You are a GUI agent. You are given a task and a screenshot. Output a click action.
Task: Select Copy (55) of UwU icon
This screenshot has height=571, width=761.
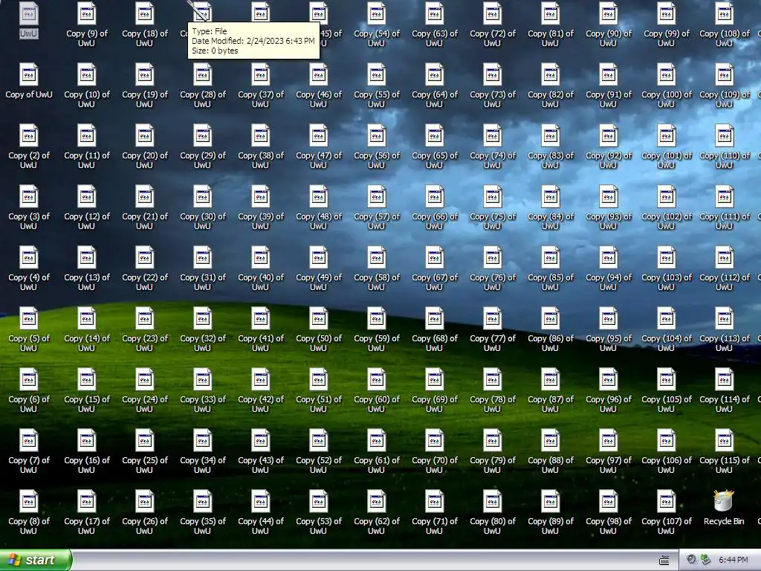click(376, 75)
